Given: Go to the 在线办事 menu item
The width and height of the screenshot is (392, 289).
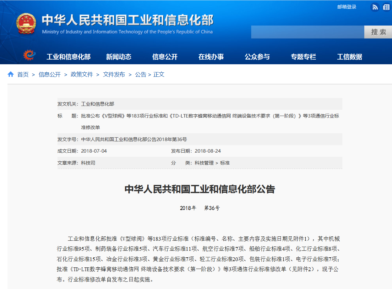Looking at the screenshot, I should click(211, 57).
